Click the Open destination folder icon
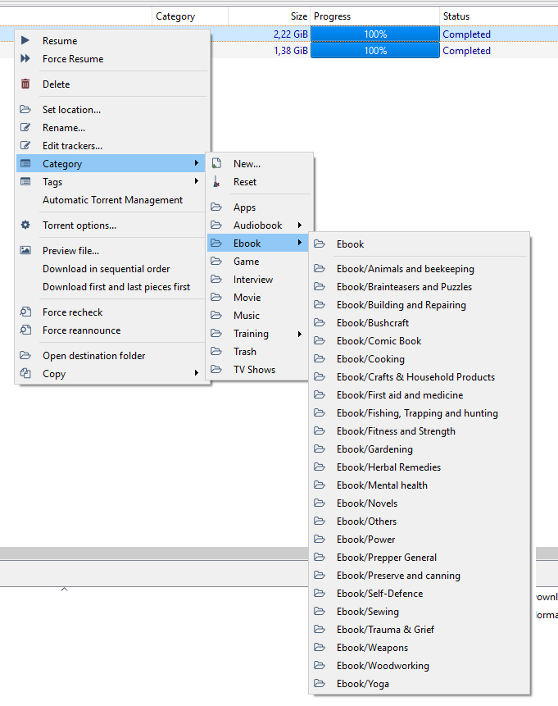Image resolution: width=558 pixels, height=706 pixels. [25, 355]
